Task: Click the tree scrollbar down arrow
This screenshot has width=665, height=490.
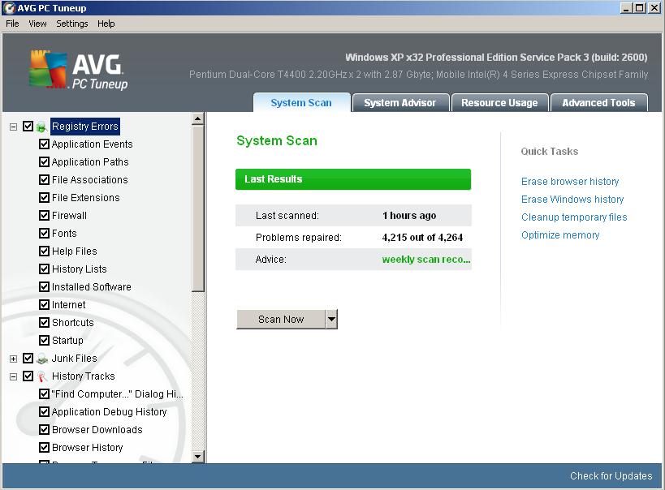Action: point(197,457)
